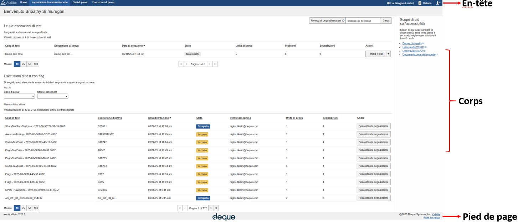This screenshot has height=223, width=518.
Task: Open the Italiano language selector
Action: pyautogui.click(x=425, y=3)
